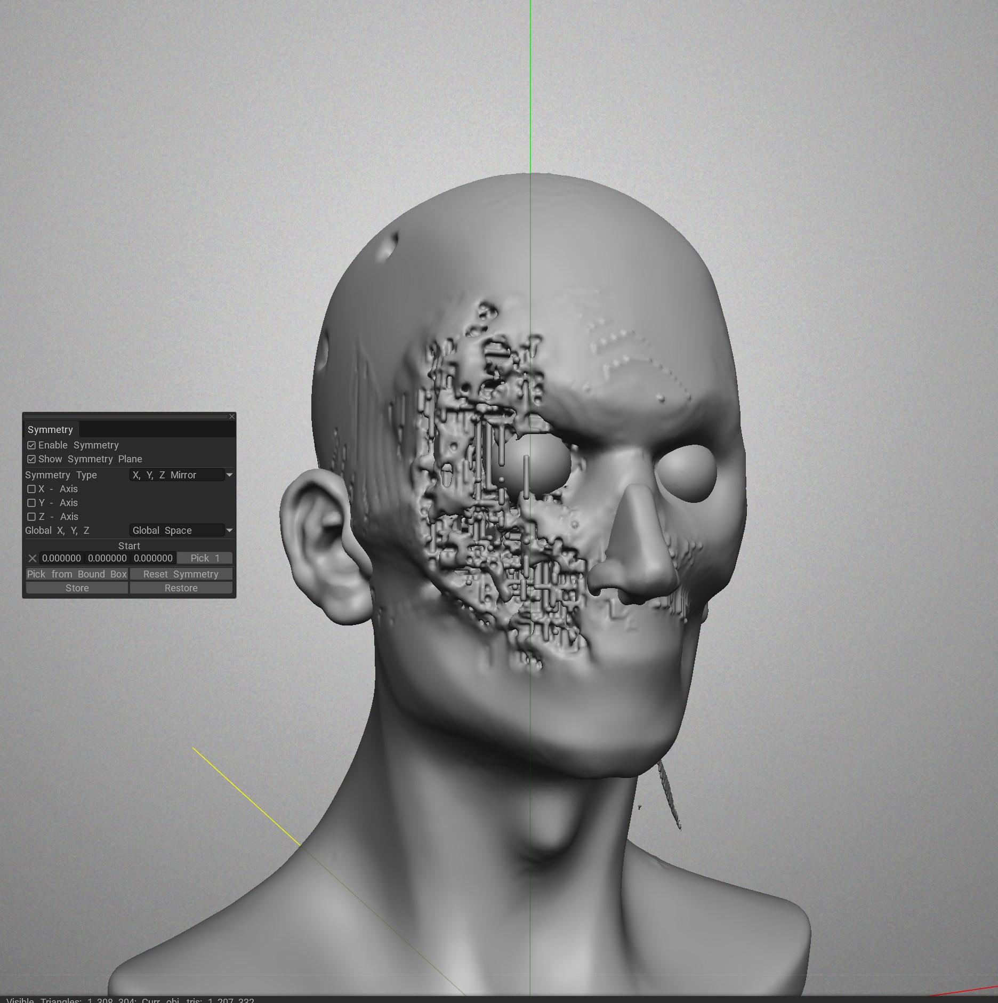Uncheck Show Symmetry Plane

pos(31,459)
